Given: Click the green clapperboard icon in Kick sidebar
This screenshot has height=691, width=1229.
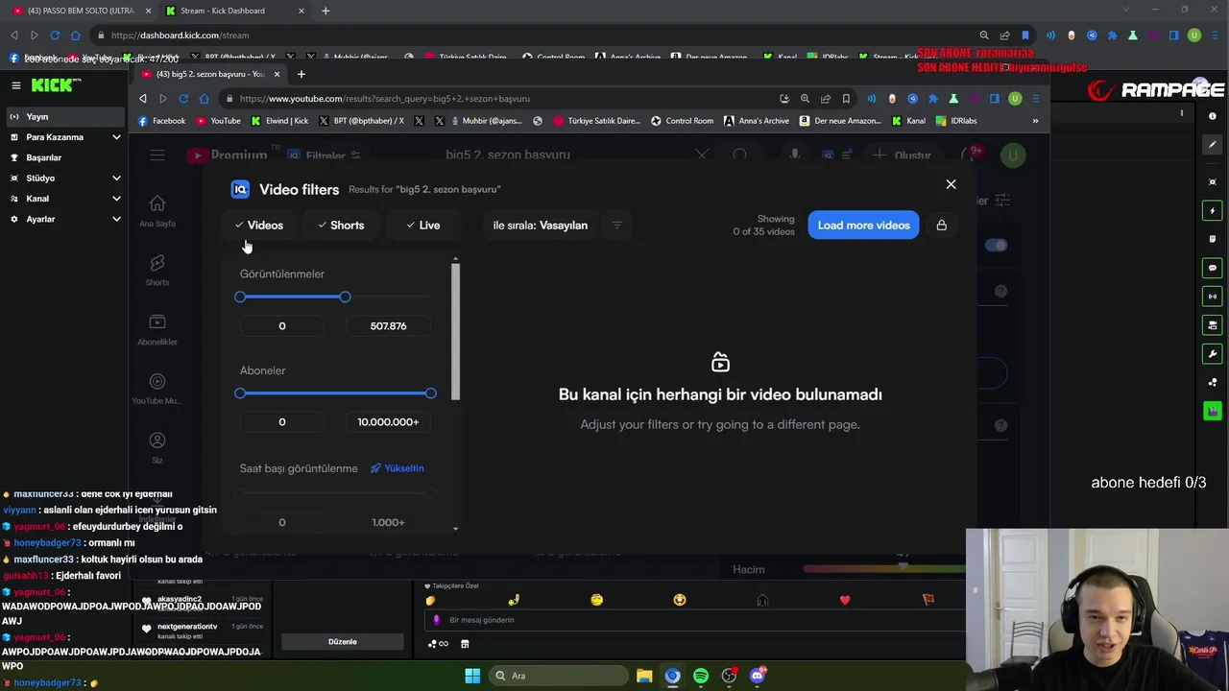Looking at the screenshot, I should point(1213,411).
